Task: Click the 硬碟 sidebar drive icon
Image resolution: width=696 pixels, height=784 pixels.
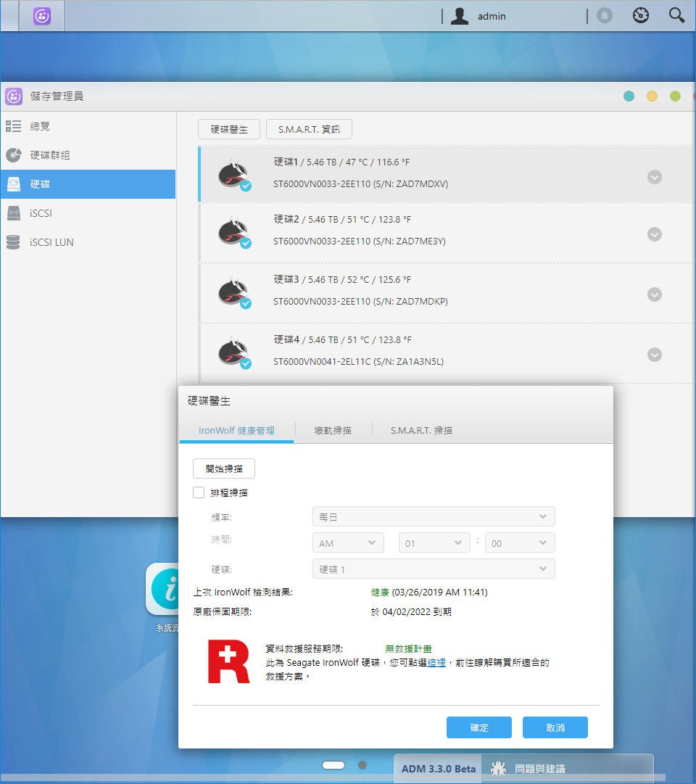Action: click(14, 184)
